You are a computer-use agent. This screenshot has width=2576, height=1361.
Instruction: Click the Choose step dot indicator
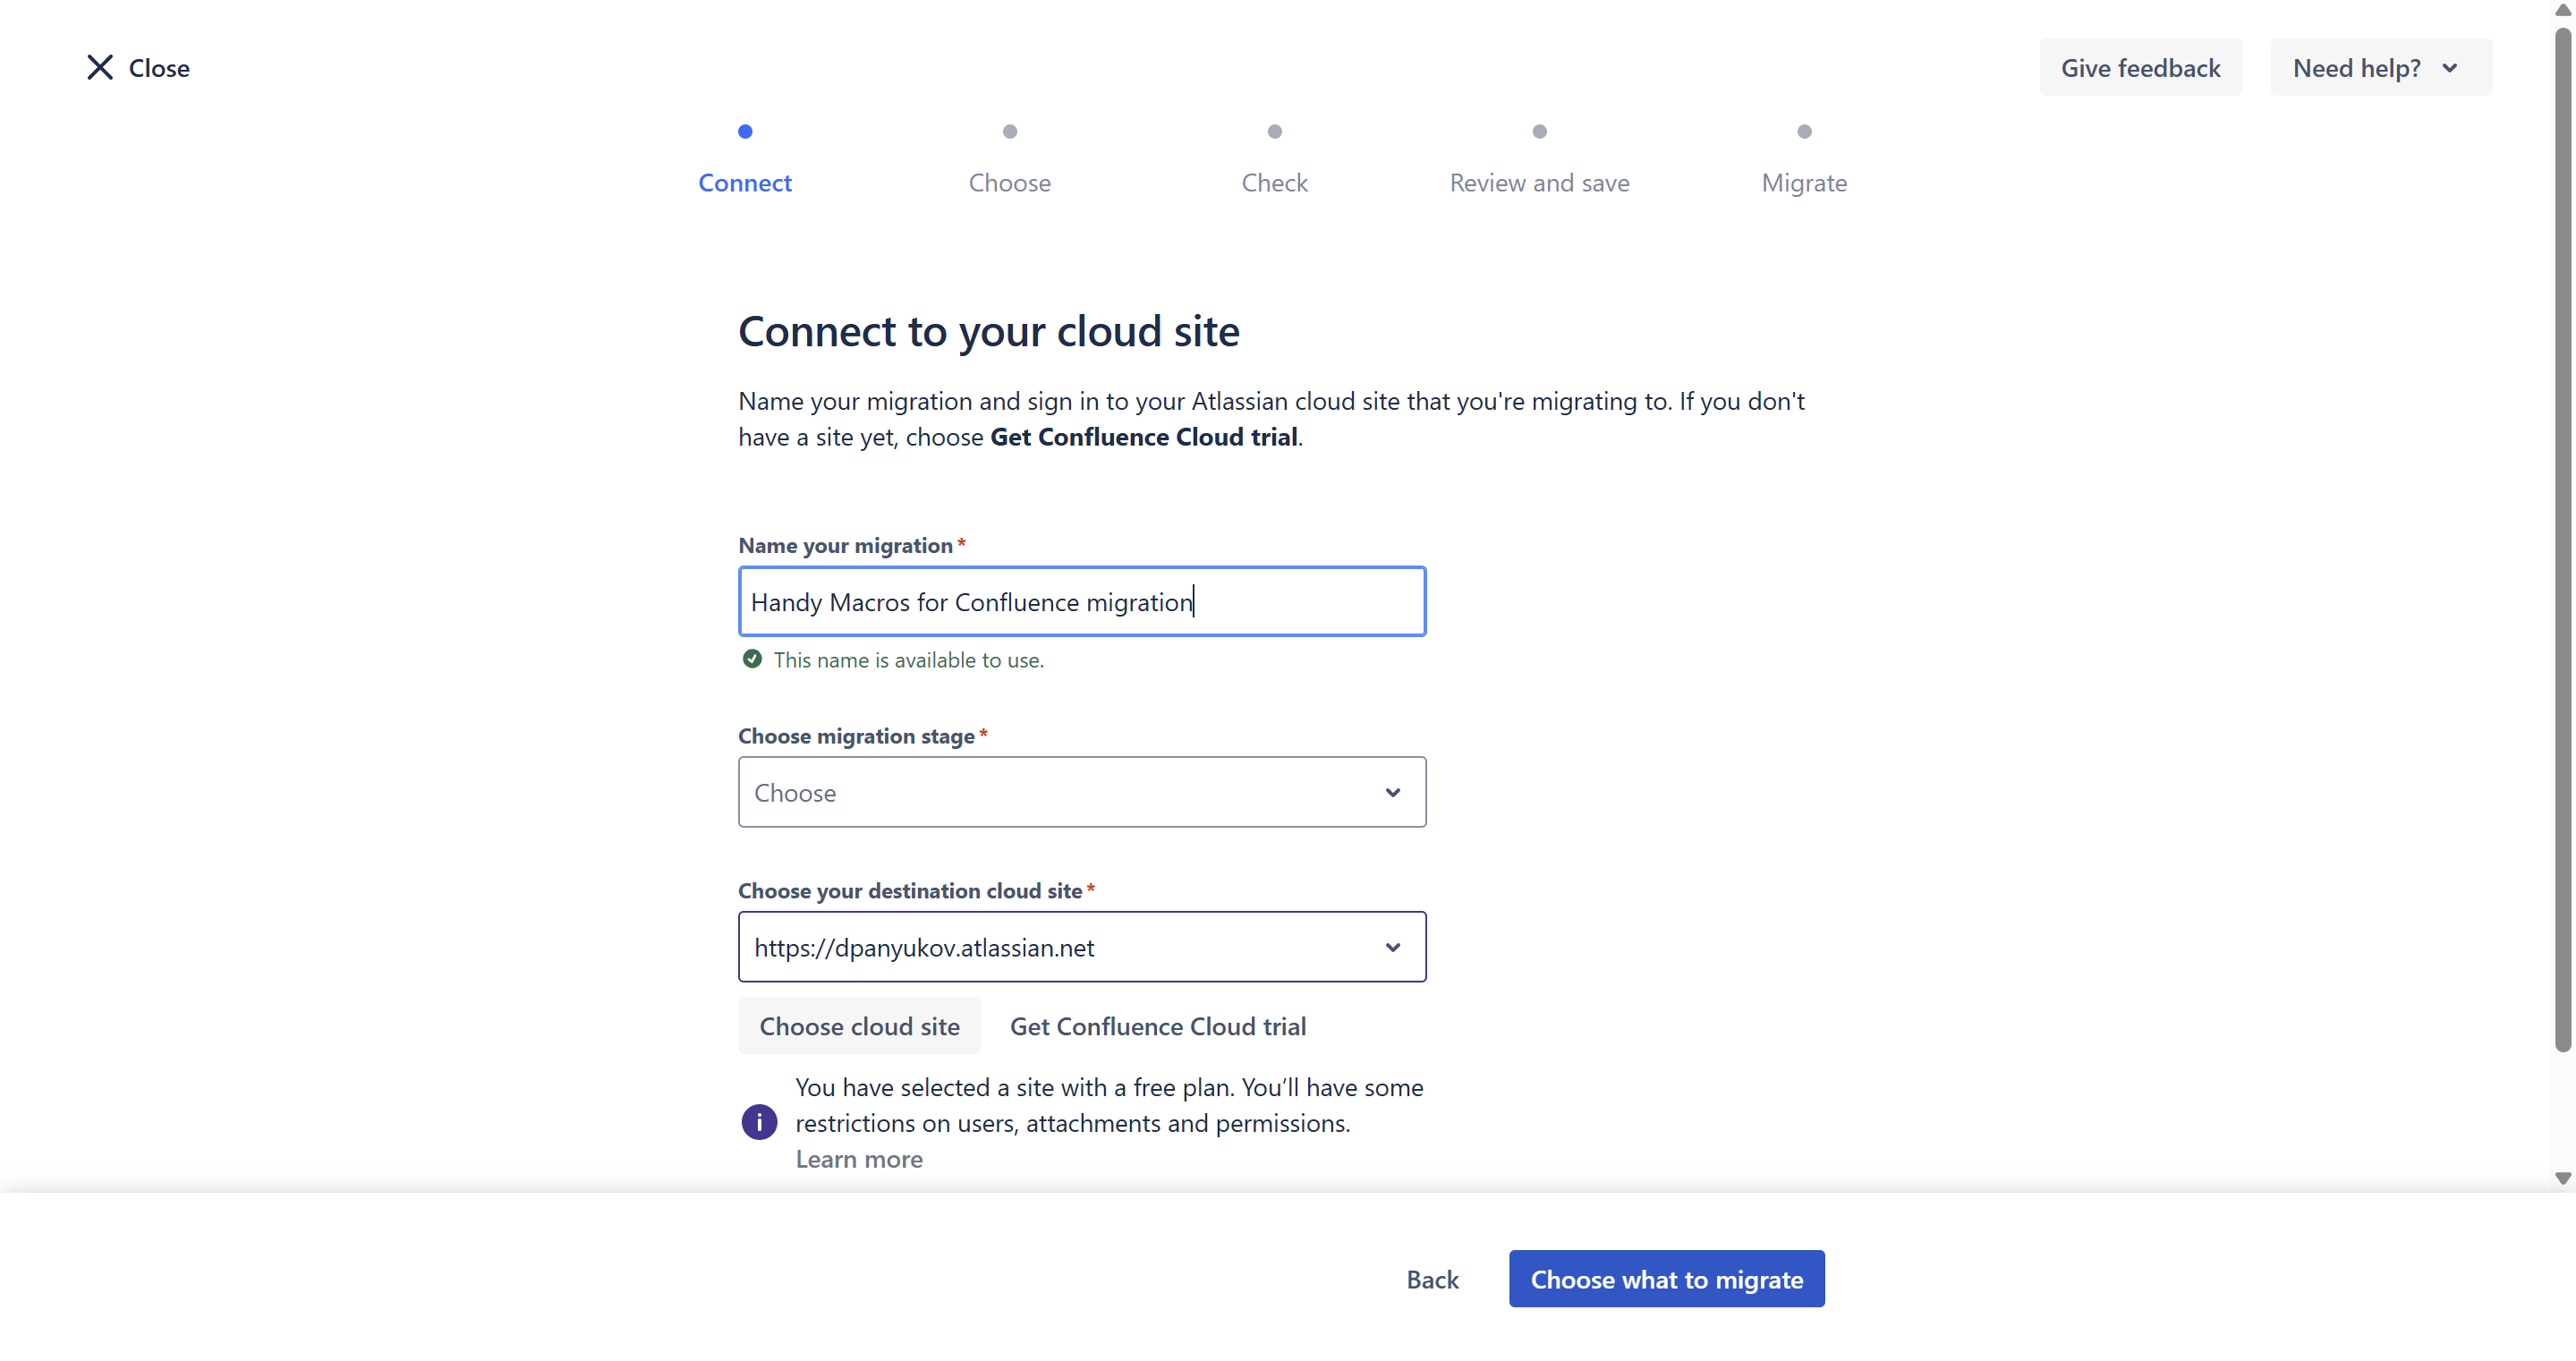click(1010, 131)
